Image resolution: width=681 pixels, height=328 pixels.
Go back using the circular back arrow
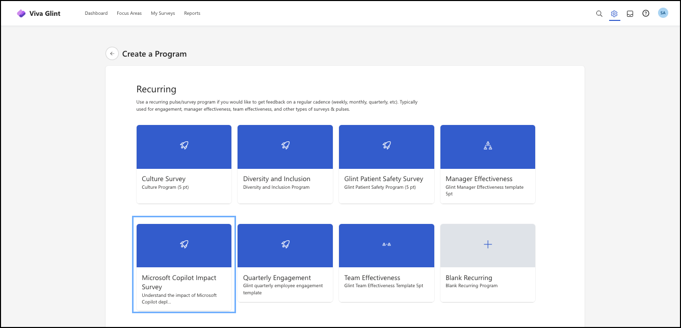pos(112,53)
